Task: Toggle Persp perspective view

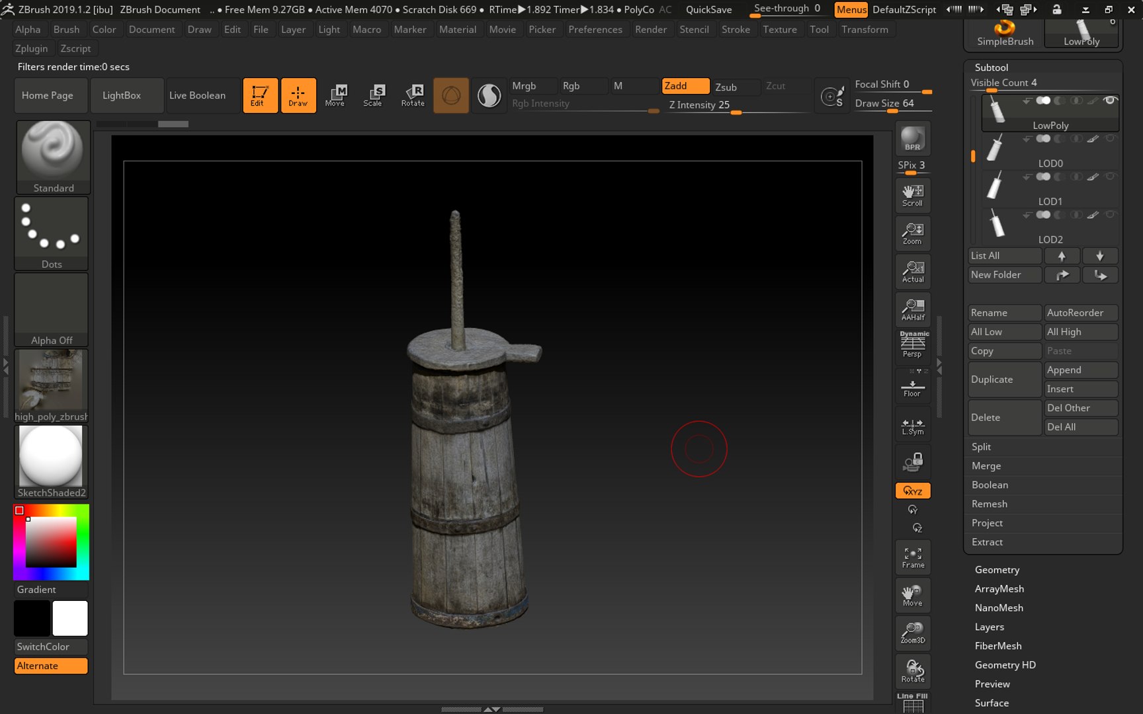Action: click(913, 345)
